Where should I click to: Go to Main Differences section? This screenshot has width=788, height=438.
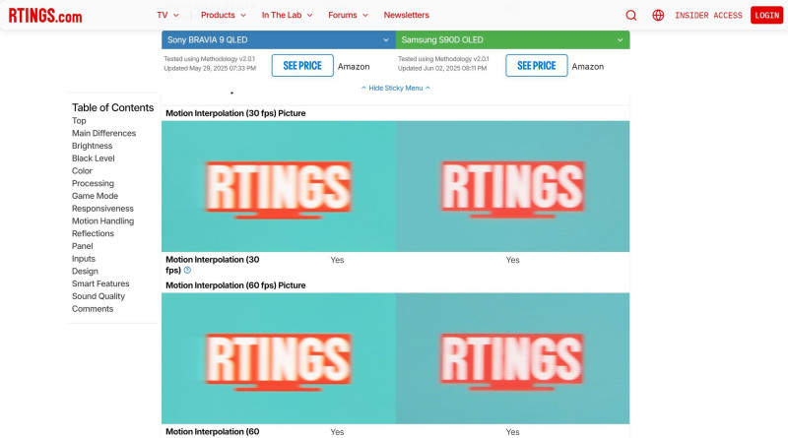(103, 133)
